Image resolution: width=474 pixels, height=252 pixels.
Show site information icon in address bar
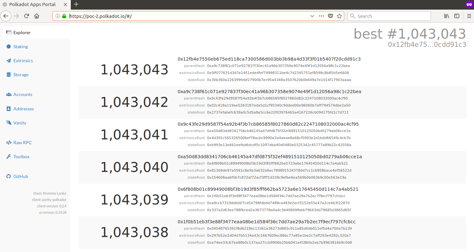tap(58, 16)
